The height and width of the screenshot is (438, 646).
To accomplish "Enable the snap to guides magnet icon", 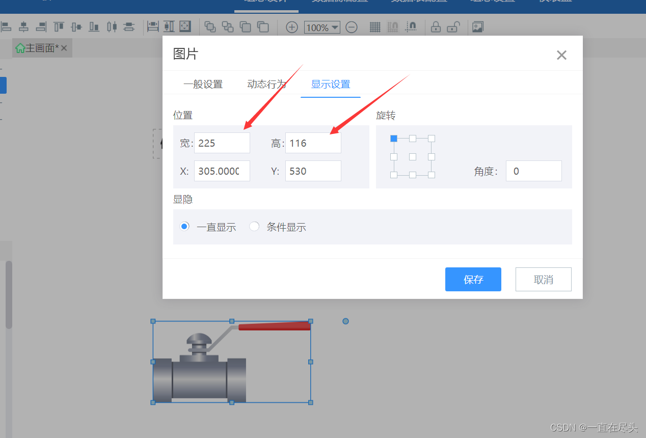I will (411, 26).
